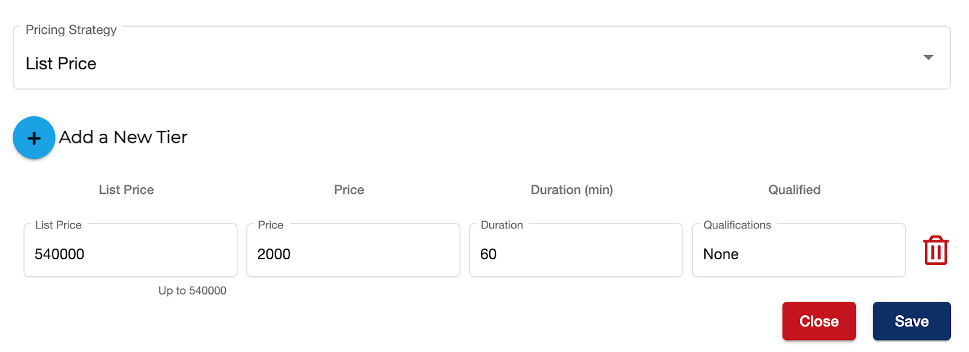Screen dimensions: 969x352
Task: Click the List Price field containing 540000
Action: click(x=130, y=250)
